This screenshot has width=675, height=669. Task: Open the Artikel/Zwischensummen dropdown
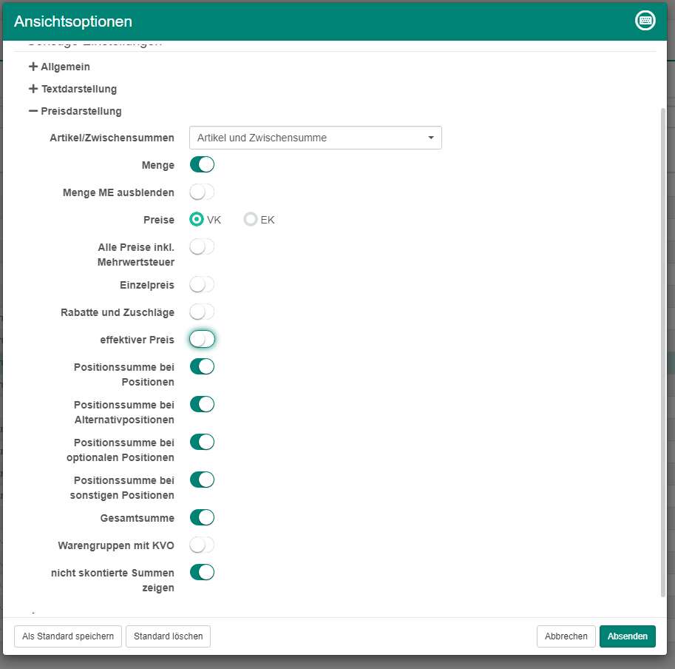click(x=315, y=138)
